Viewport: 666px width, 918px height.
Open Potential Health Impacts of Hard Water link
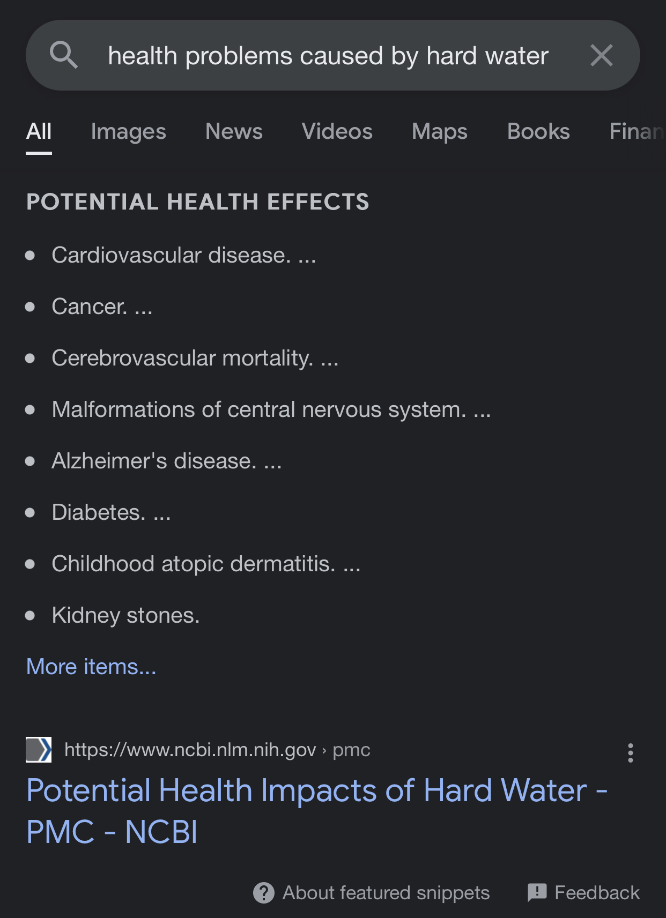tap(317, 811)
